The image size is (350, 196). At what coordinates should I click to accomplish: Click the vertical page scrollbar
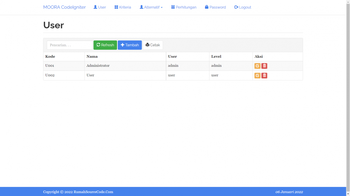point(348,97)
